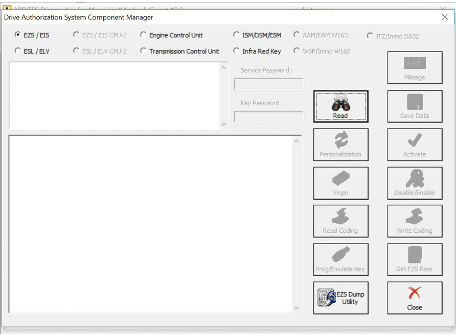This screenshot has height=336, width=456.
Task: Click the Virgin eraser icon button
Action: pos(340,183)
